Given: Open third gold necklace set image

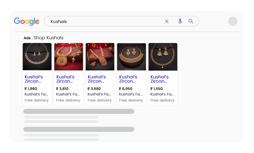Looking at the screenshot, I should click(100, 56).
